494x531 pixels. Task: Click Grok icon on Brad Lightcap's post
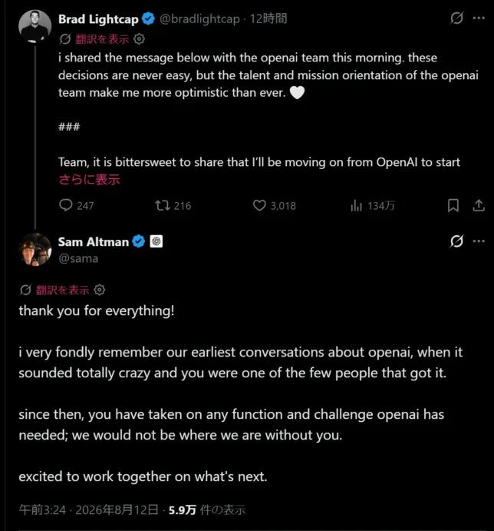456,18
